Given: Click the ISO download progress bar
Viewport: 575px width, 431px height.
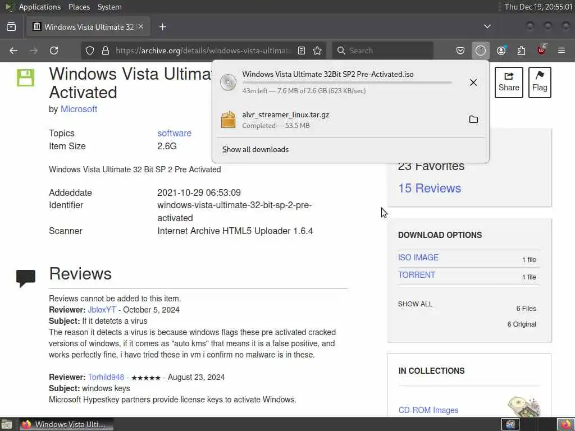Looking at the screenshot, I should click(x=346, y=83).
